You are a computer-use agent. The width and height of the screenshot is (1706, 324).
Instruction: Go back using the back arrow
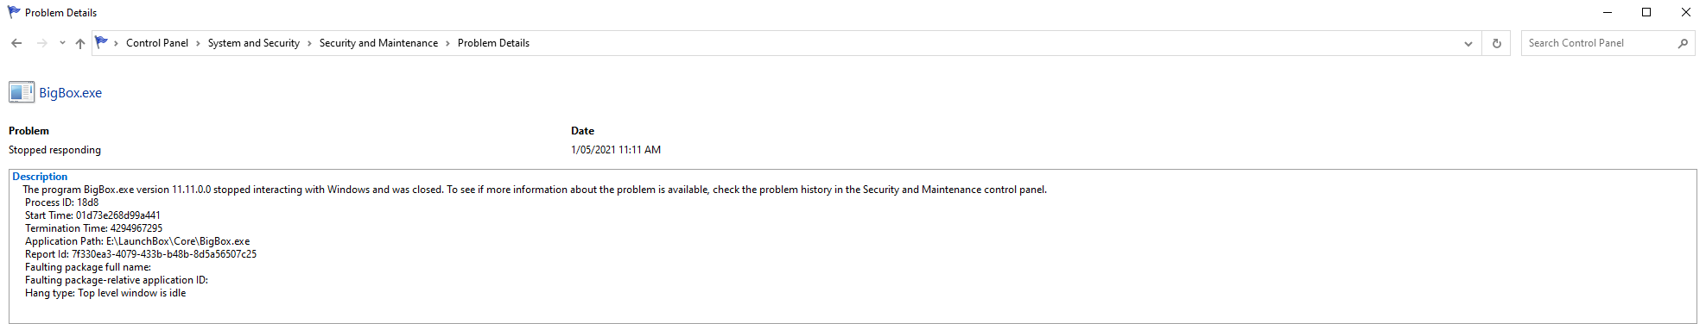click(x=16, y=43)
